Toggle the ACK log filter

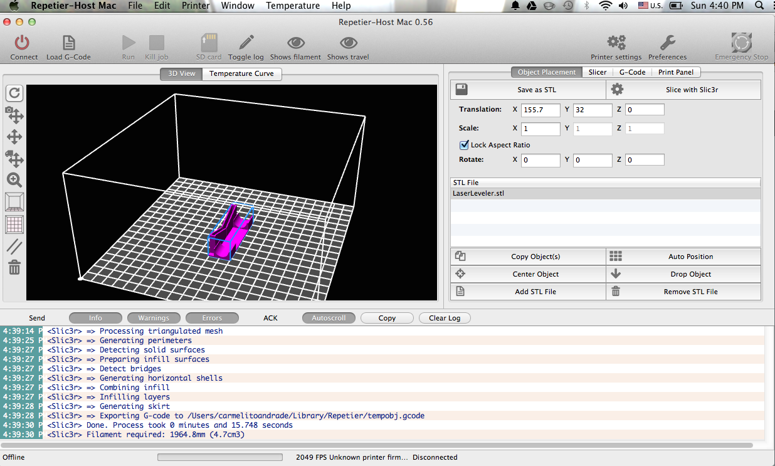[x=270, y=318]
